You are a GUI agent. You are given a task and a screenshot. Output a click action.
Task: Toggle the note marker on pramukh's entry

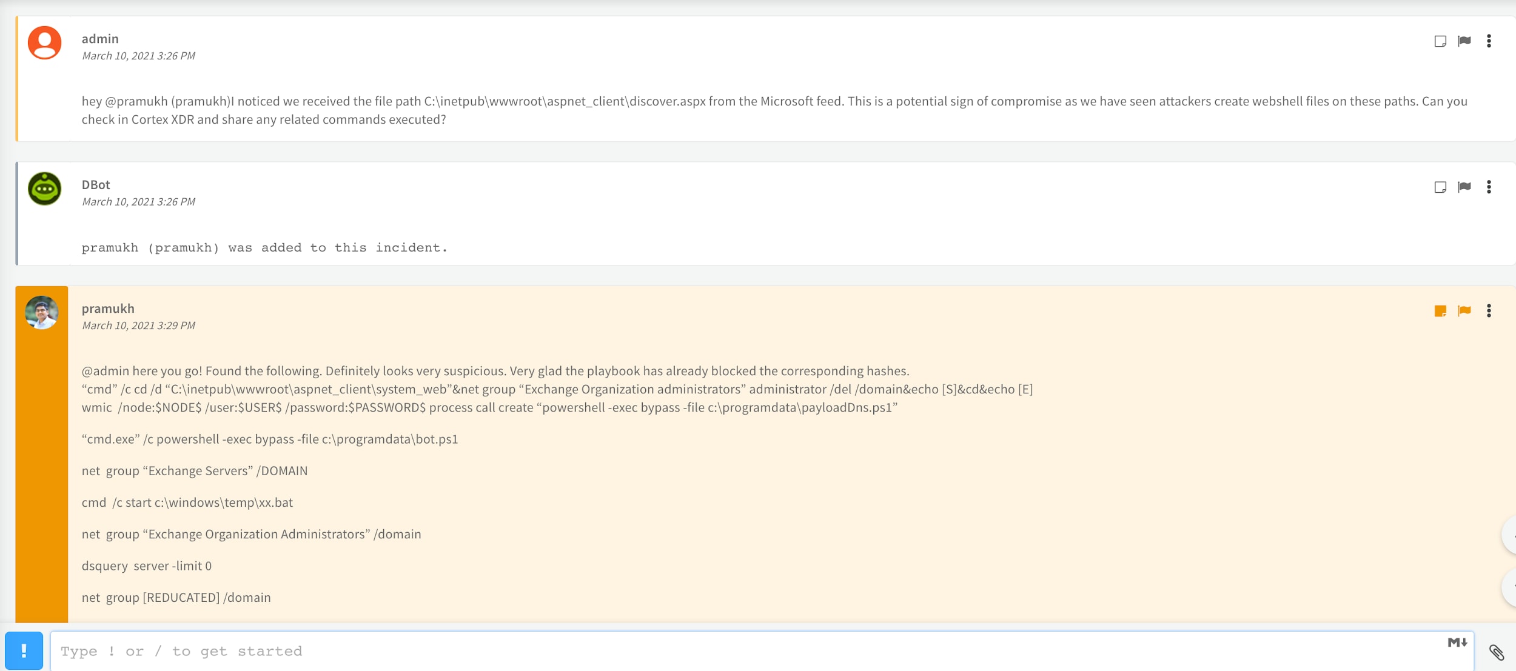click(1440, 311)
